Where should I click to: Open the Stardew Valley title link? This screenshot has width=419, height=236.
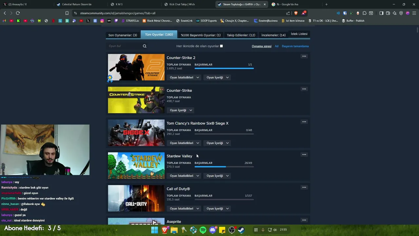click(179, 156)
